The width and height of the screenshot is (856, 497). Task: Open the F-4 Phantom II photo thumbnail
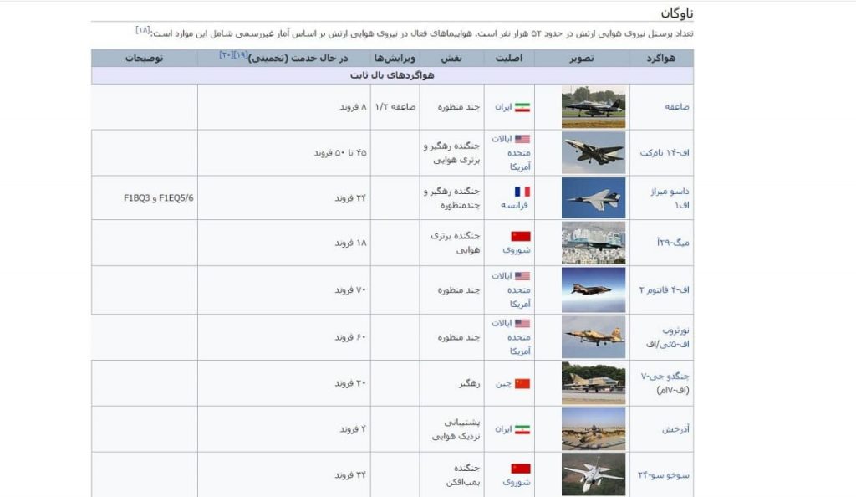pos(594,290)
